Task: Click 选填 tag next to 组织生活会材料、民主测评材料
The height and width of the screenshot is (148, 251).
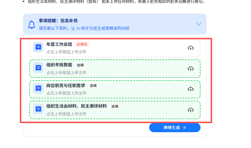Action: 115,106
